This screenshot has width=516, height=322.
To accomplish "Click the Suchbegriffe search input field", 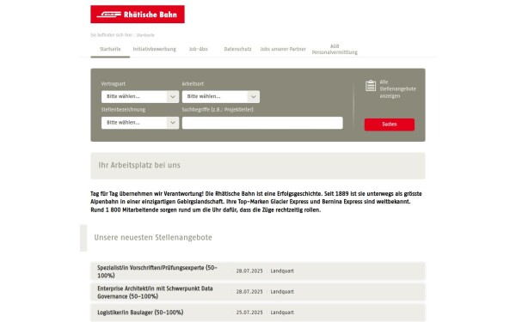I will pyautogui.click(x=262, y=123).
